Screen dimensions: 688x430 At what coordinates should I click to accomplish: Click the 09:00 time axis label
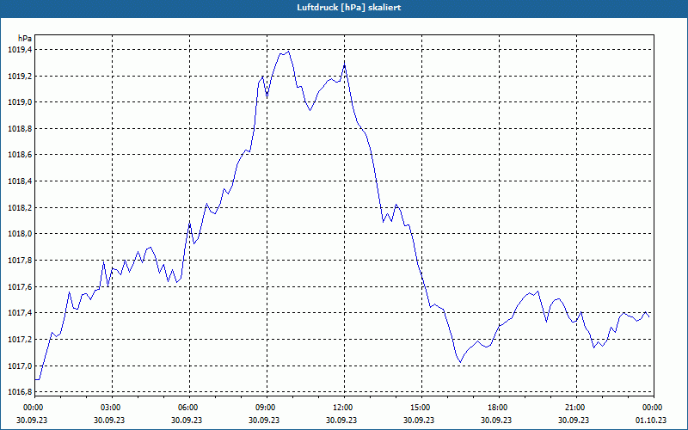[x=267, y=408]
